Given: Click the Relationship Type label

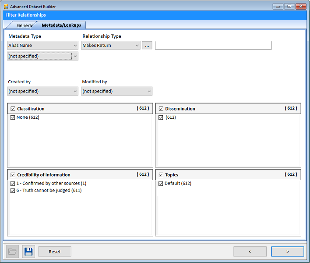Looking at the screenshot, I should pos(102,36).
